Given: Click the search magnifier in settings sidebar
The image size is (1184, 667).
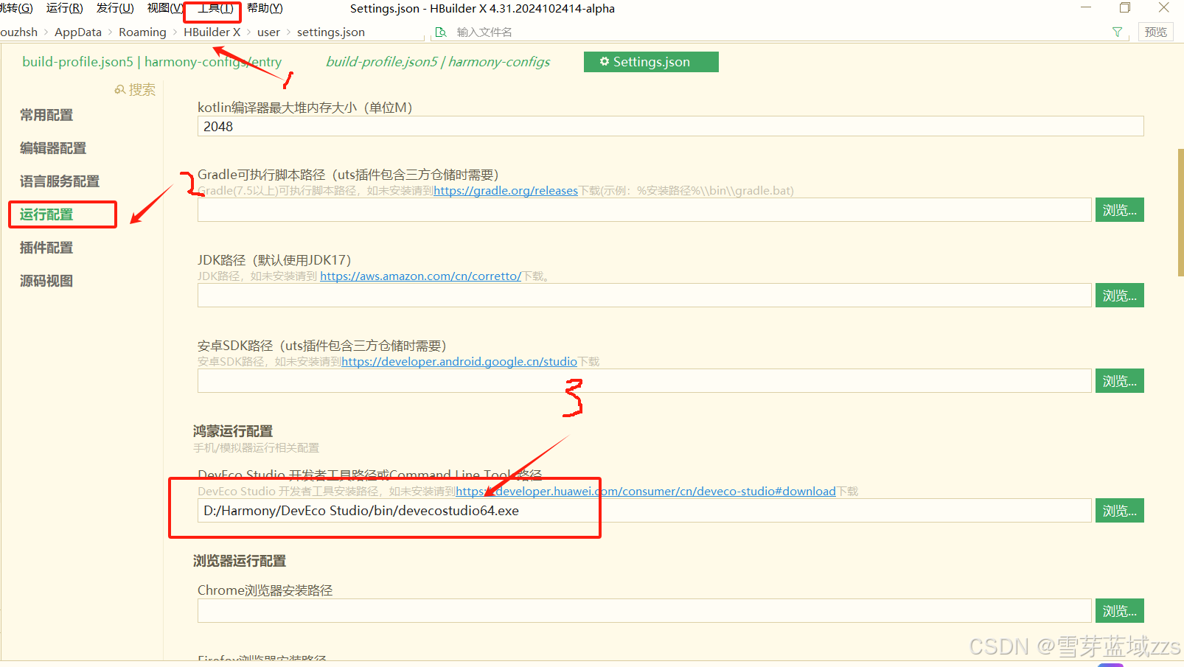Looking at the screenshot, I should coord(120,90).
